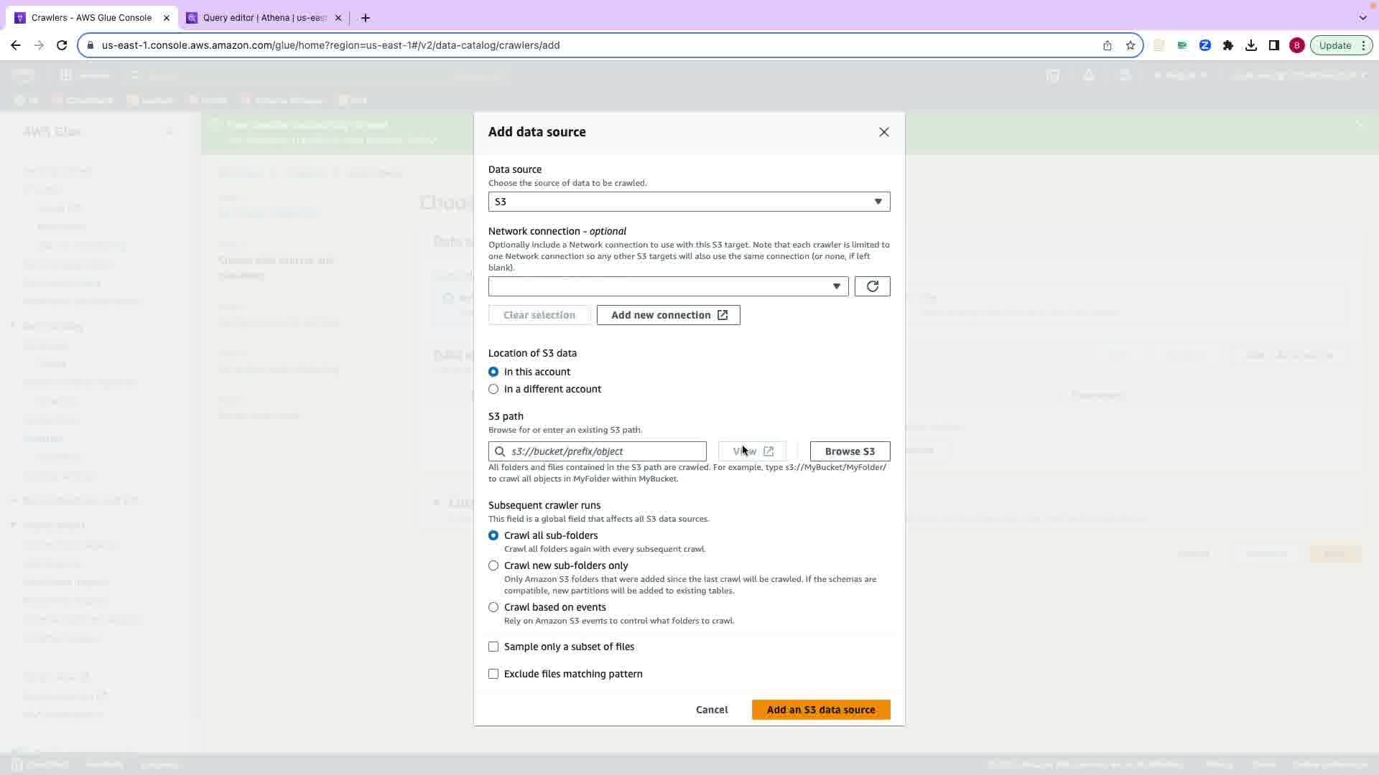Open the Data source S3 dropdown
1379x775 pixels.
[688, 202]
